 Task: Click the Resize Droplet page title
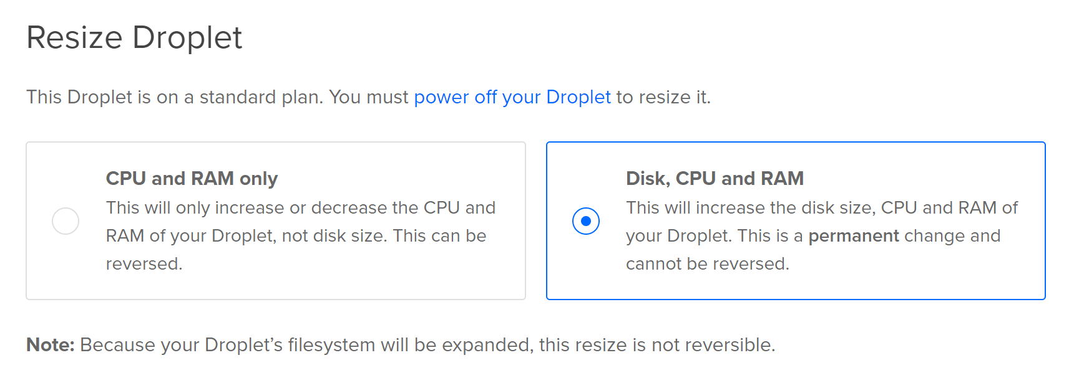click(135, 37)
